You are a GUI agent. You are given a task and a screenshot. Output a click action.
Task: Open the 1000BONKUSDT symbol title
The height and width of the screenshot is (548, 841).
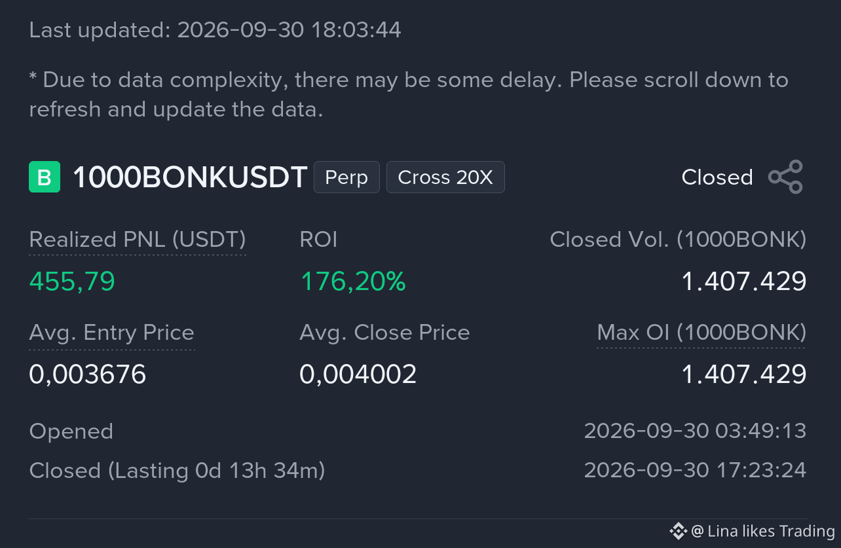pyautogui.click(x=190, y=177)
